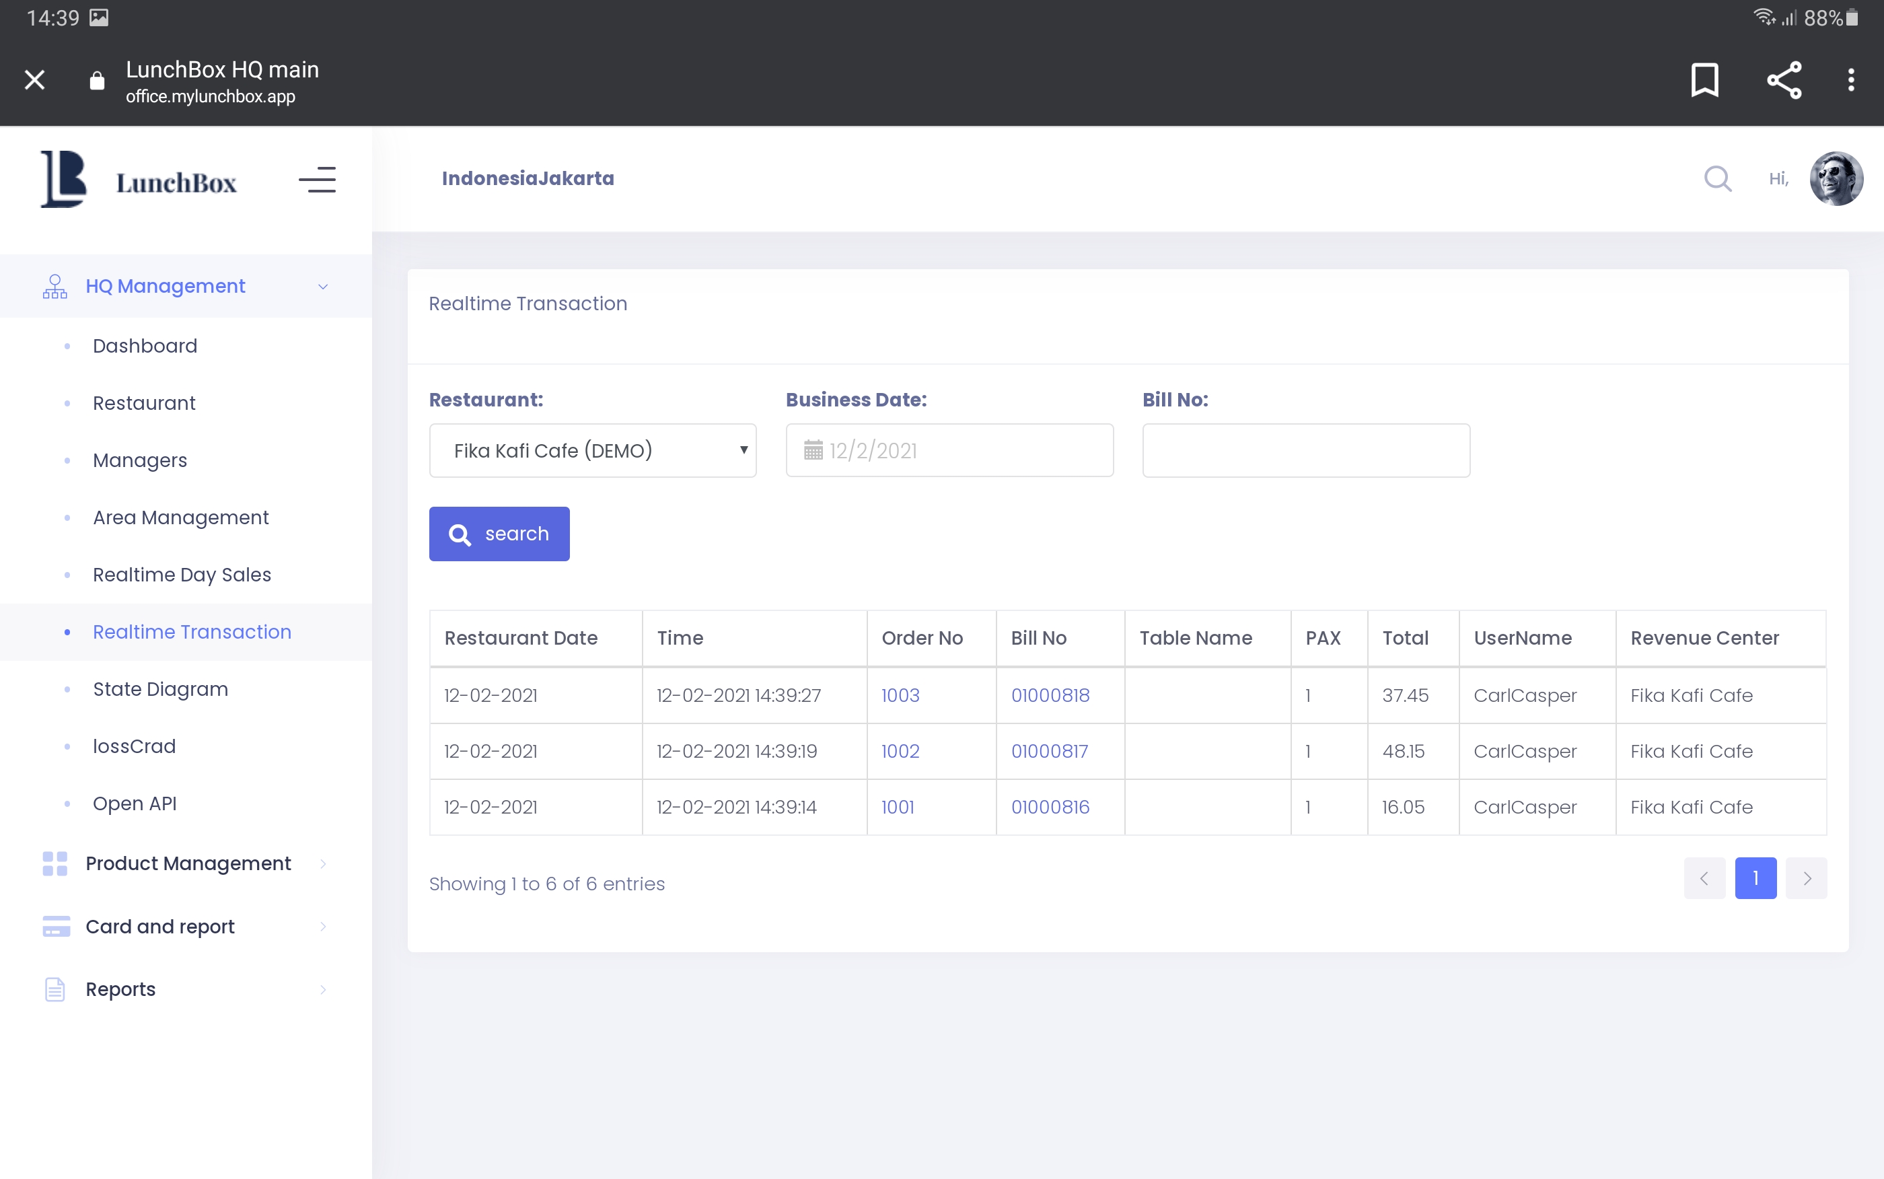Open bill number 01000818 link
Screen dimensions: 1884x1179
(1050, 694)
